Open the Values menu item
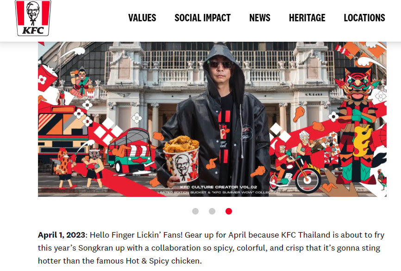 click(x=142, y=18)
